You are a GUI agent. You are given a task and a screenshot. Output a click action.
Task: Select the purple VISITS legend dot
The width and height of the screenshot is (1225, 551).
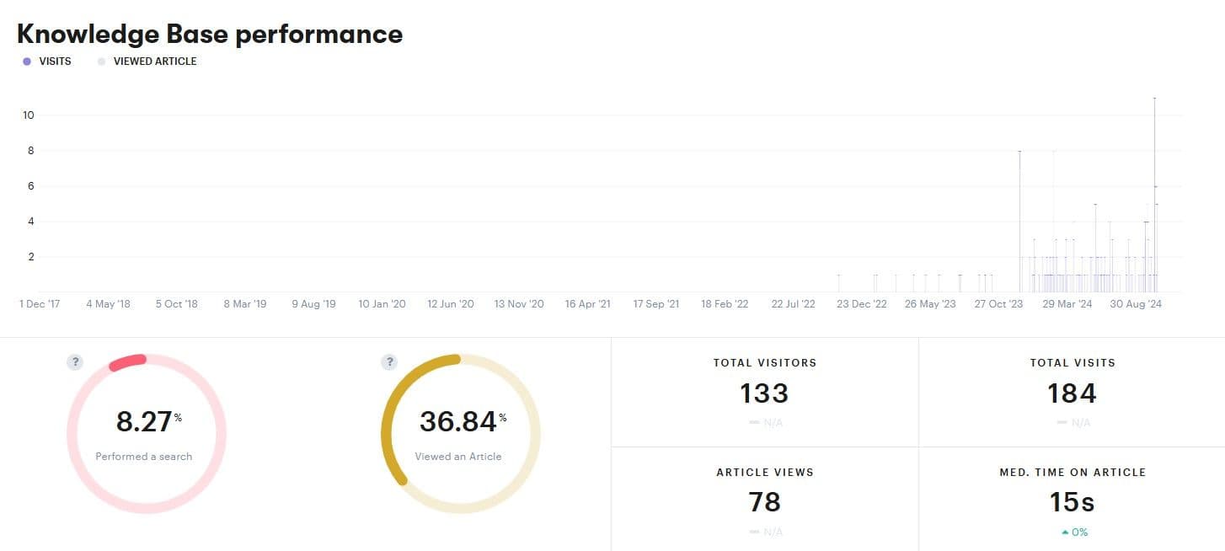28,61
